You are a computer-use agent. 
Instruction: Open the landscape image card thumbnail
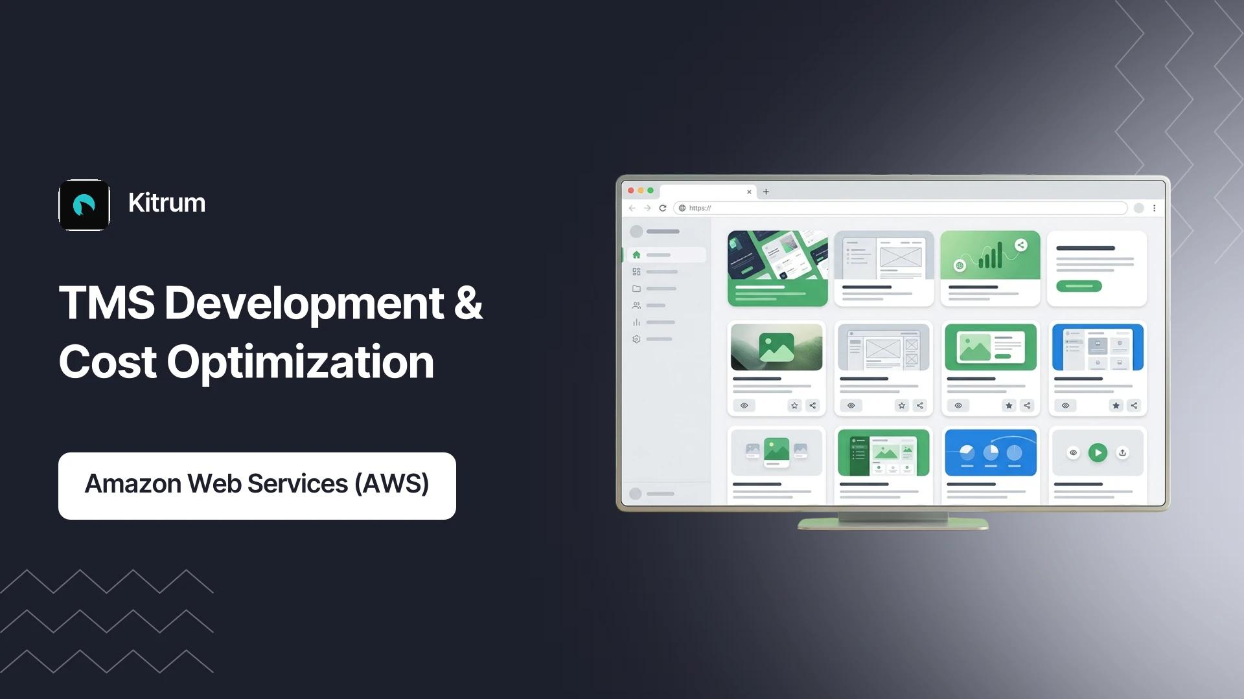[777, 348]
